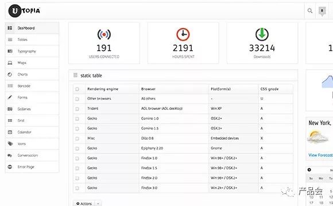
Task: Click the weather cloud-sun icon
Action: click(x=317, y=137)
